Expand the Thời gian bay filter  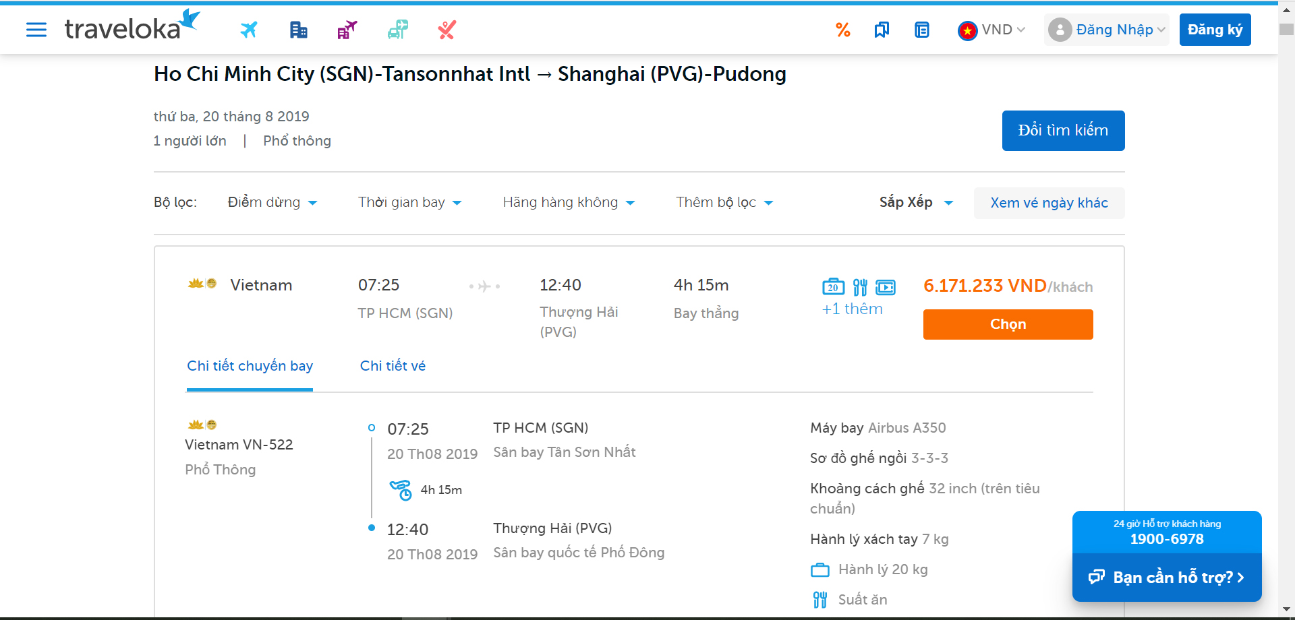[409, 202]
